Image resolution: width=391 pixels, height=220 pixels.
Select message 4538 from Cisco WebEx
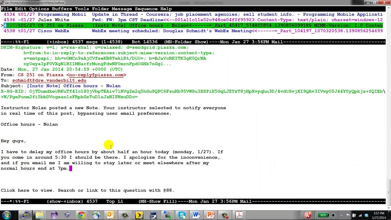pyautogui.click(x=193, y=31)
